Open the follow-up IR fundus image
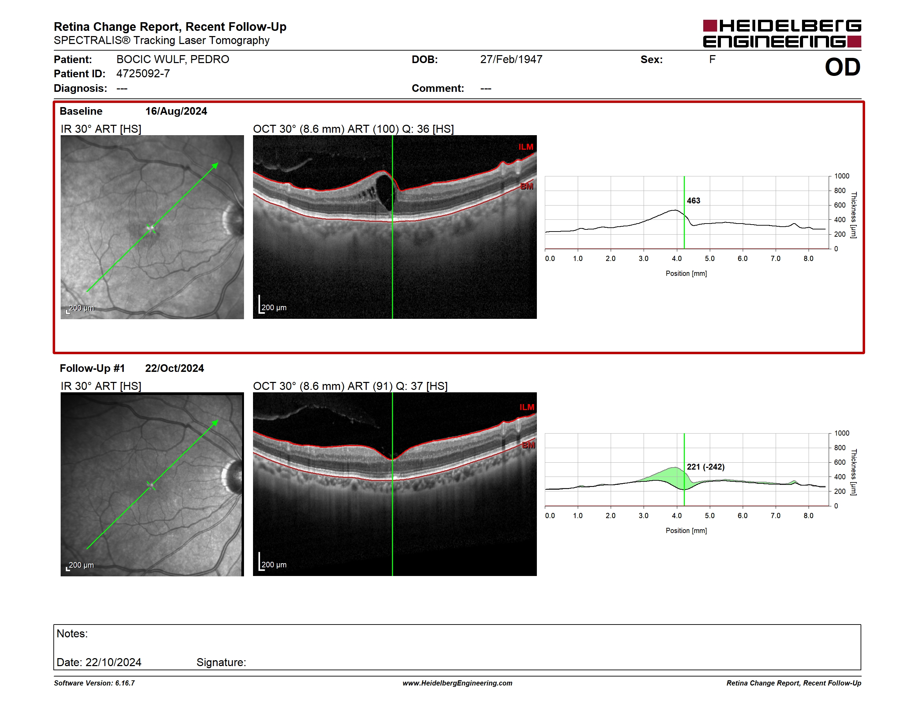Screen dimensions: 915x707 click(152, 484)
